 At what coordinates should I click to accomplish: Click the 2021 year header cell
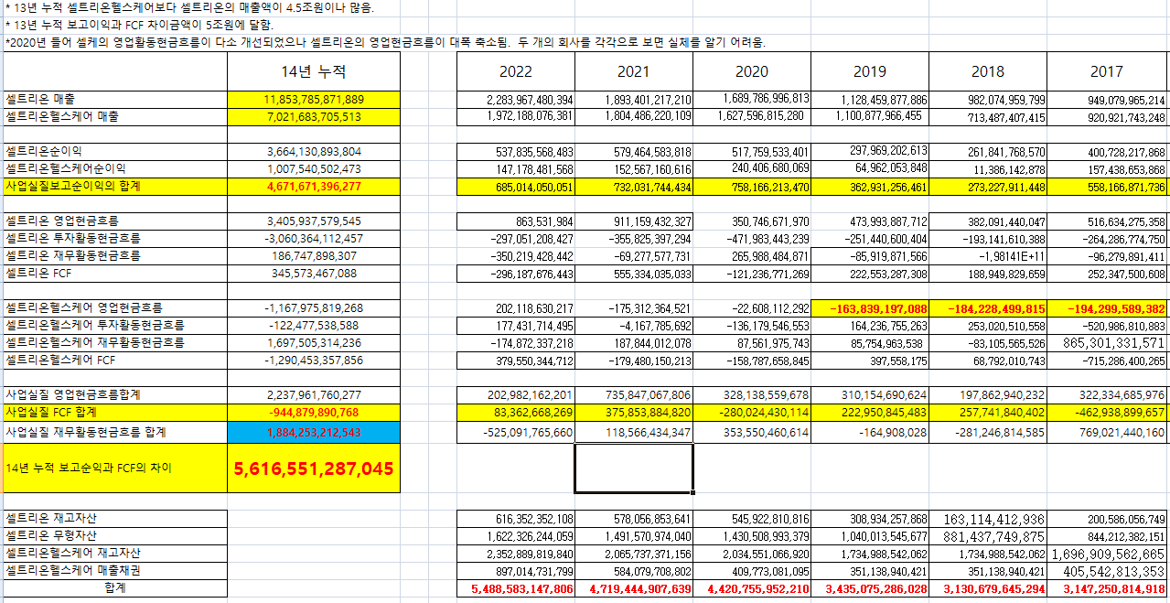pos(634,71)
